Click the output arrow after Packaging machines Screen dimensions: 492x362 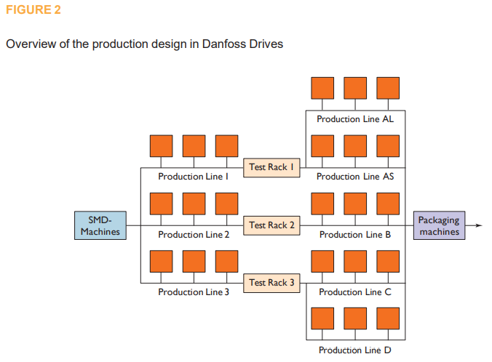(x=474, y=225)
